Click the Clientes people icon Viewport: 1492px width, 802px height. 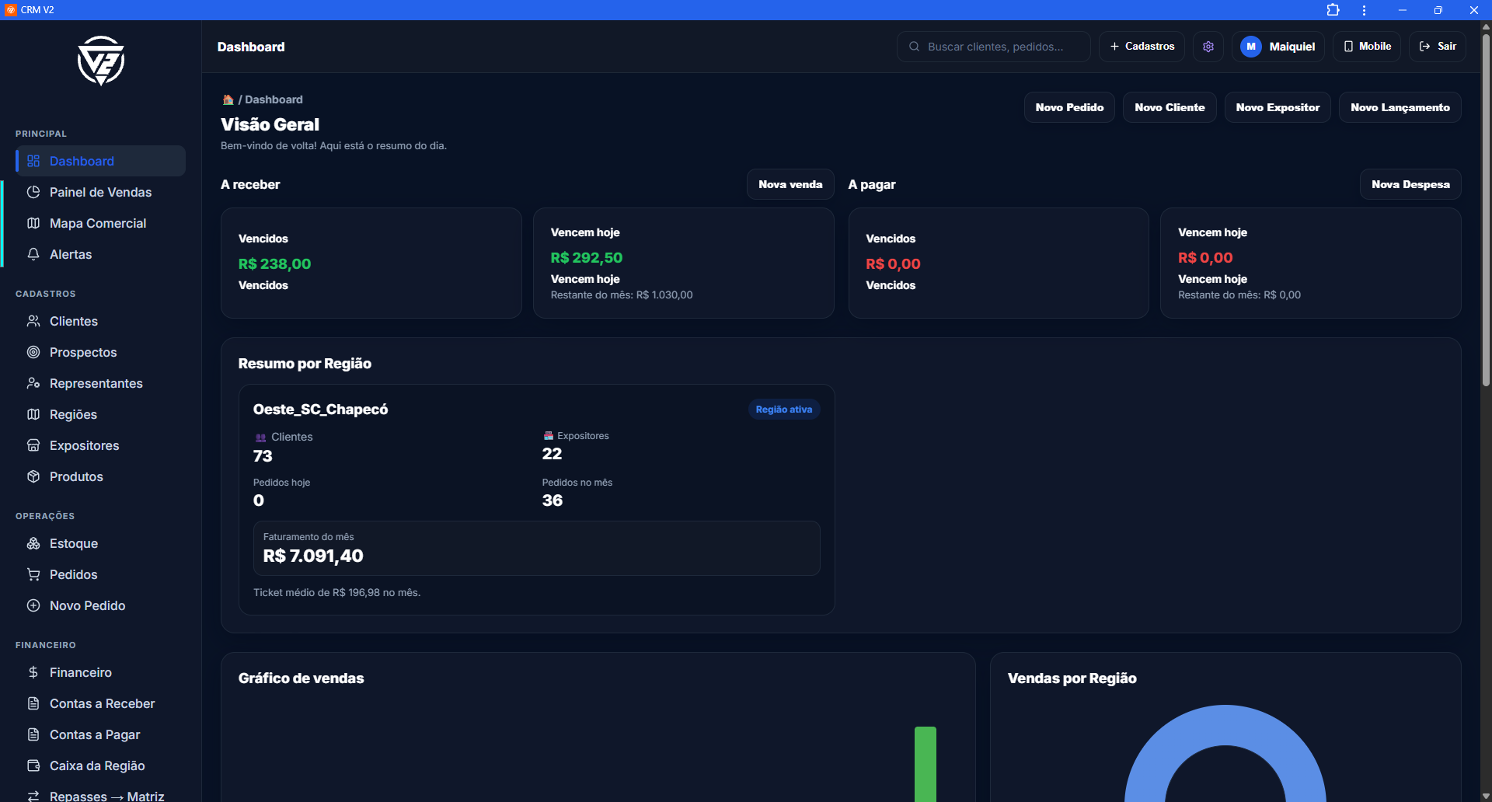click(x=33, y=321)
